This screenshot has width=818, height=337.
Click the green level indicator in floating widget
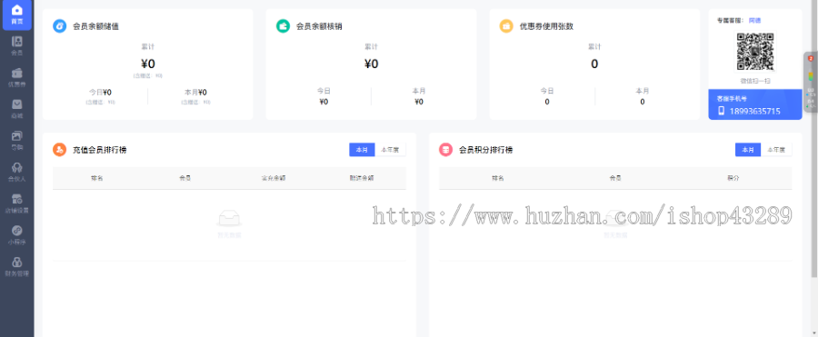tap(811, 76)
